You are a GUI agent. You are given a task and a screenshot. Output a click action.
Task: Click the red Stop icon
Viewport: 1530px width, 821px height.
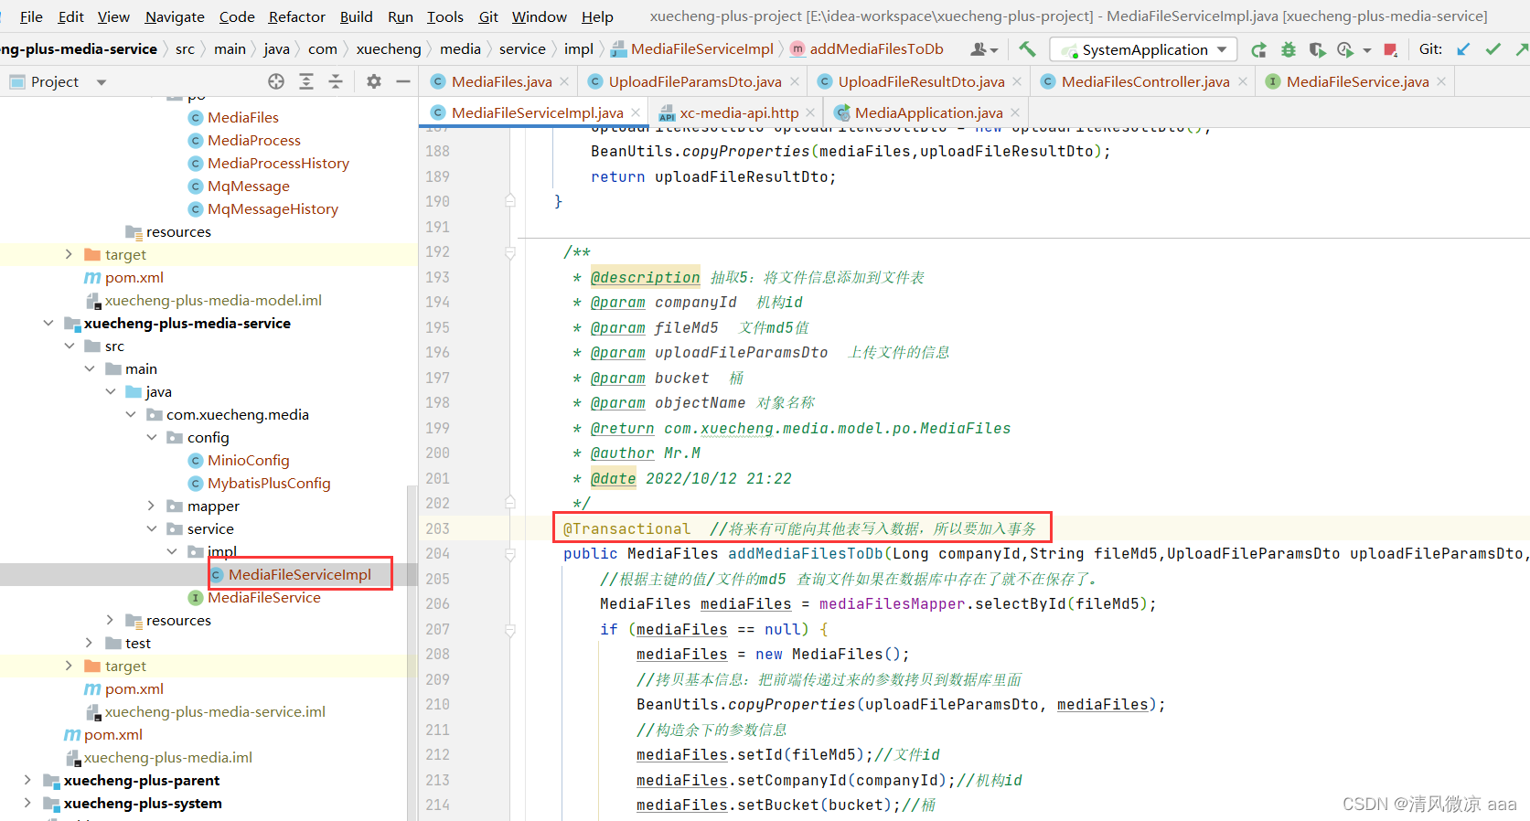click(x=1391, y=49)
